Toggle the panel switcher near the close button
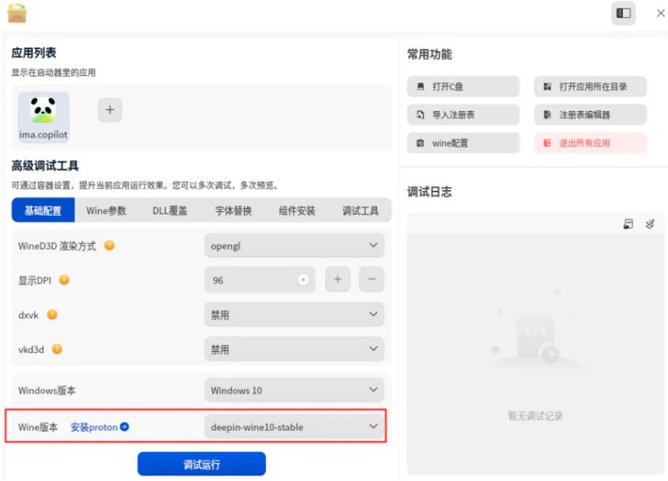This screenshot has width=668, height=481. [x=623, y=13]
